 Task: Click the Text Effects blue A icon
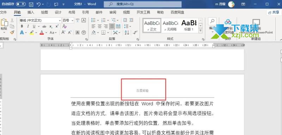click(22, 33)
